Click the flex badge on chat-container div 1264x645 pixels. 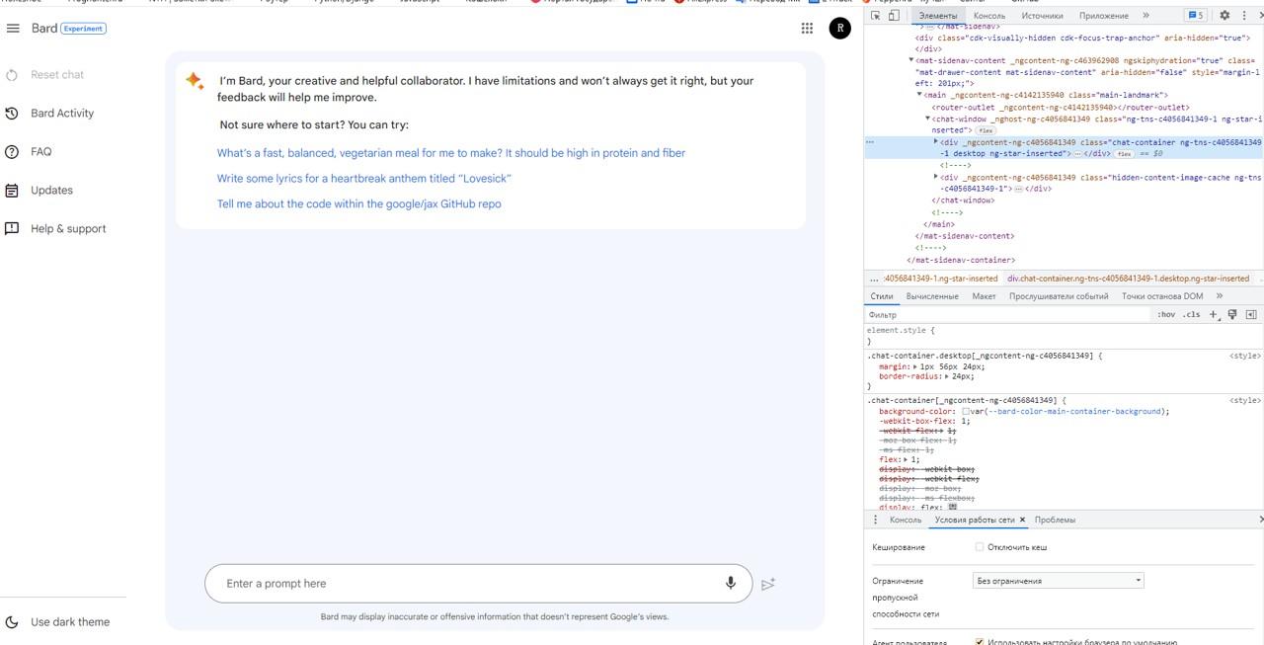click(1124, 154)
